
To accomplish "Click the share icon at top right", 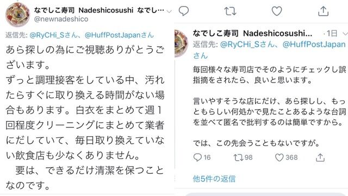I will tap(323, 11).
